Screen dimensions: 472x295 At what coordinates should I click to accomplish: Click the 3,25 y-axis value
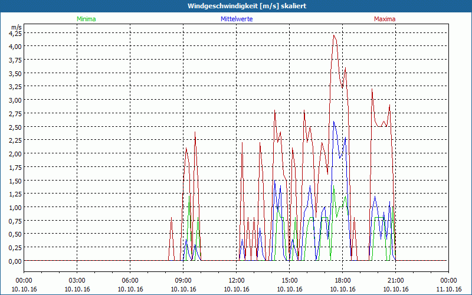(x=15, y=87)
